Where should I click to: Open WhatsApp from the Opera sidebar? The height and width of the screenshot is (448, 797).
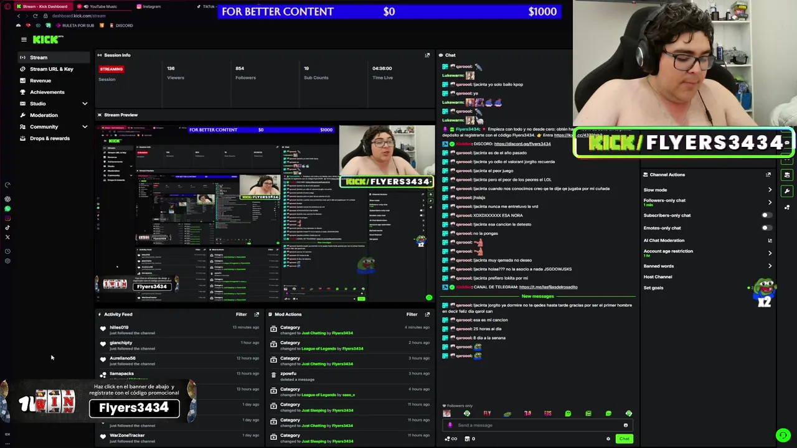point(7,208)
